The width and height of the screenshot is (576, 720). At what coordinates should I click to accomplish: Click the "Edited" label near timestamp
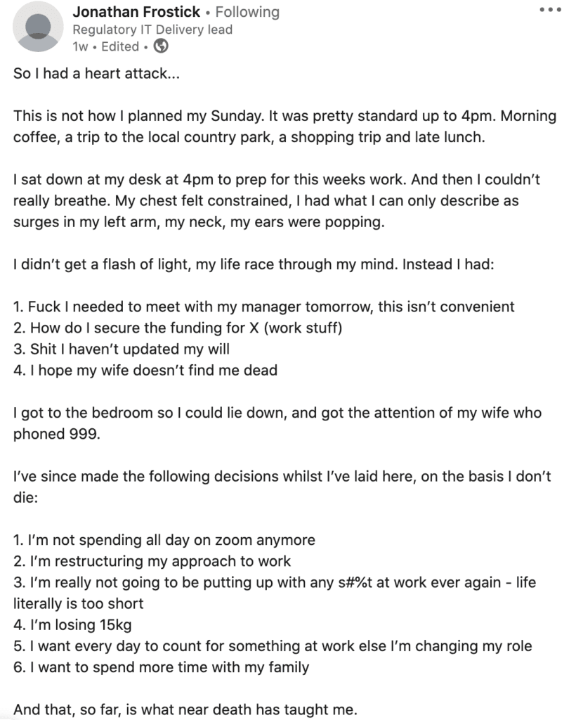[x=120, y=46]
